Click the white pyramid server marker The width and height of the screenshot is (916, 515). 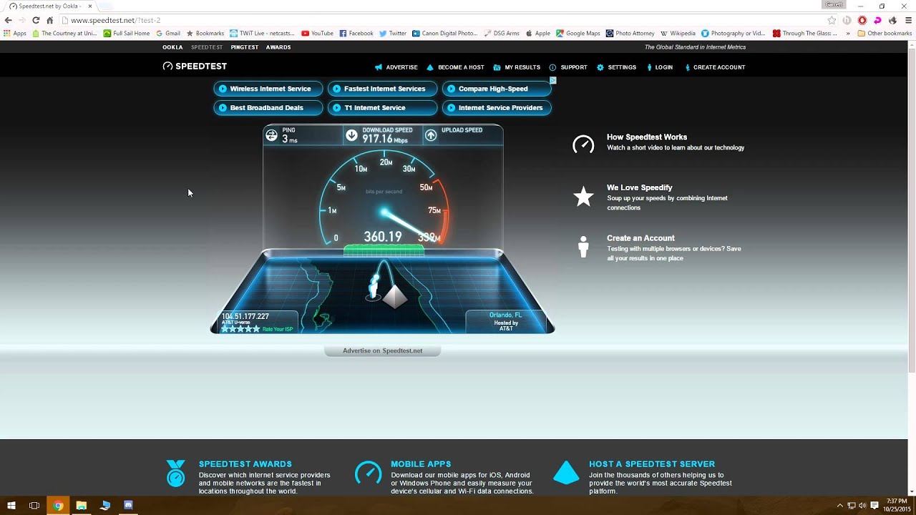394,296
